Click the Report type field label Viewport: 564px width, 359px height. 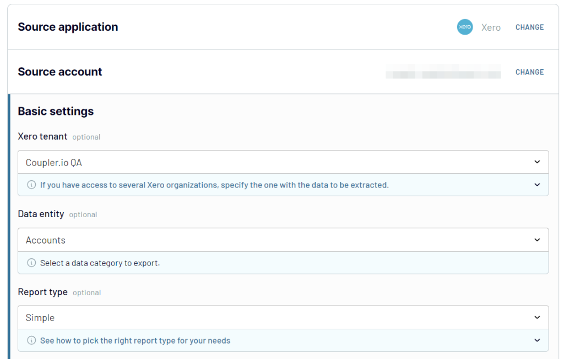click(x=43, y=292)
